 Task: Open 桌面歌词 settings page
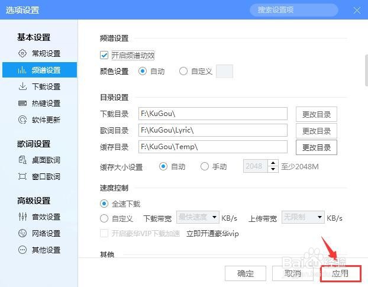tap(40, 160)
